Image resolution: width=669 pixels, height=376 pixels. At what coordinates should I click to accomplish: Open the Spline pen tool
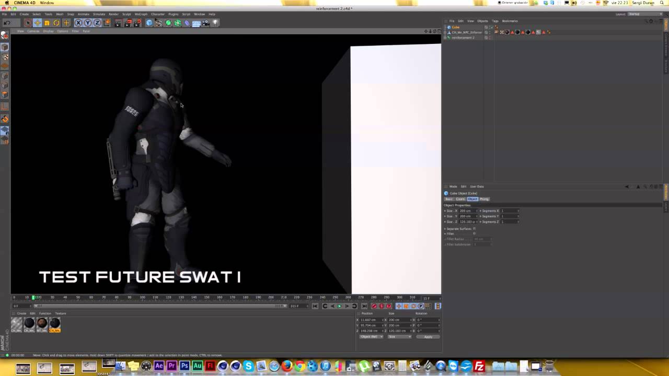tap(158, 23)
